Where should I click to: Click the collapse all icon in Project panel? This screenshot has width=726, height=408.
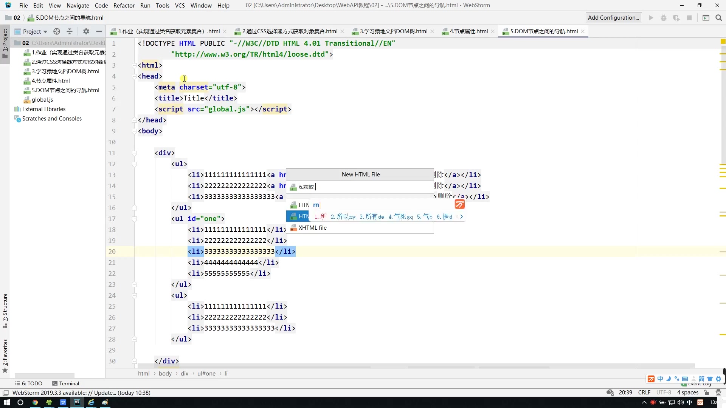click(70, 31)
